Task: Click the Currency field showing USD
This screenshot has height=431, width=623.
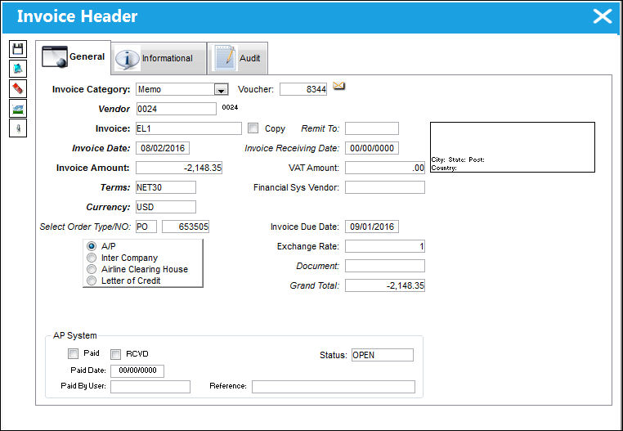Action: click(x=166, y=207)
